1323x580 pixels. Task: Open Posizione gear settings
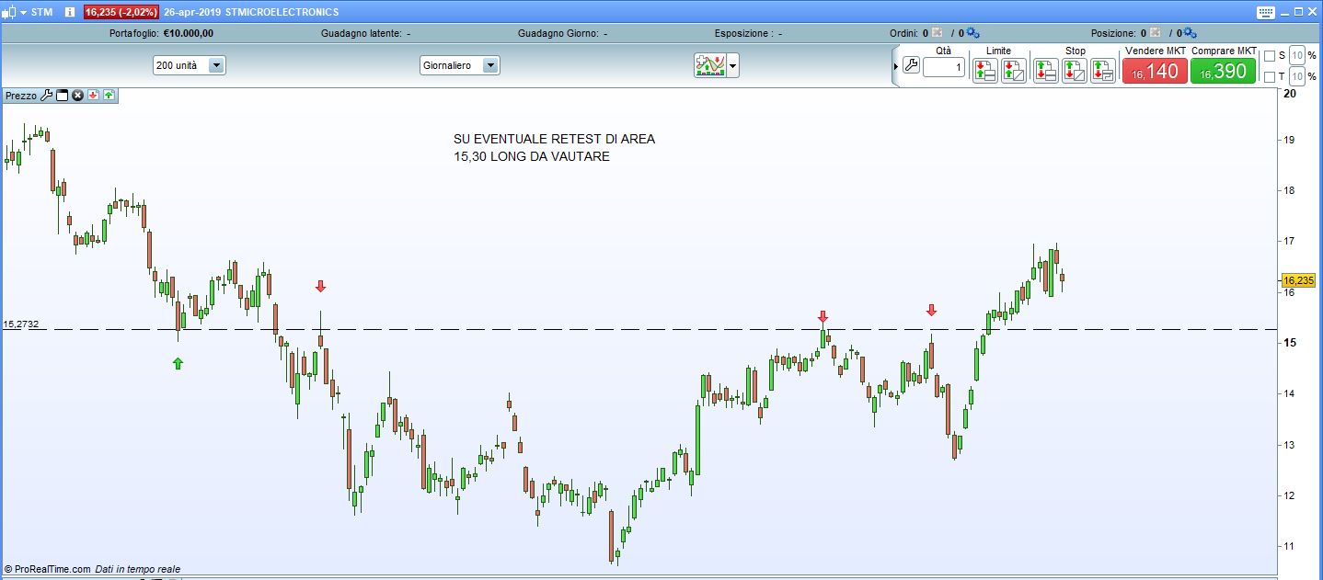1190,33
